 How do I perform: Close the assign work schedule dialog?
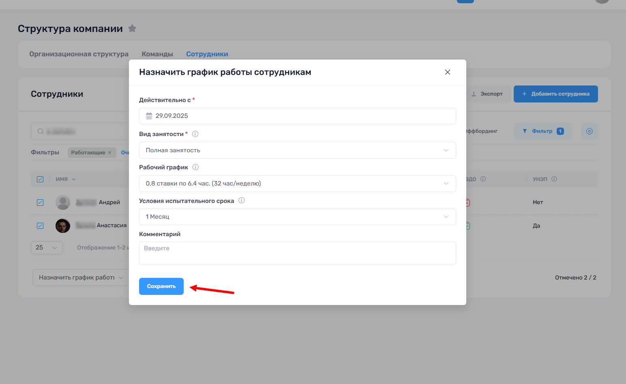[x=448, y=72]
